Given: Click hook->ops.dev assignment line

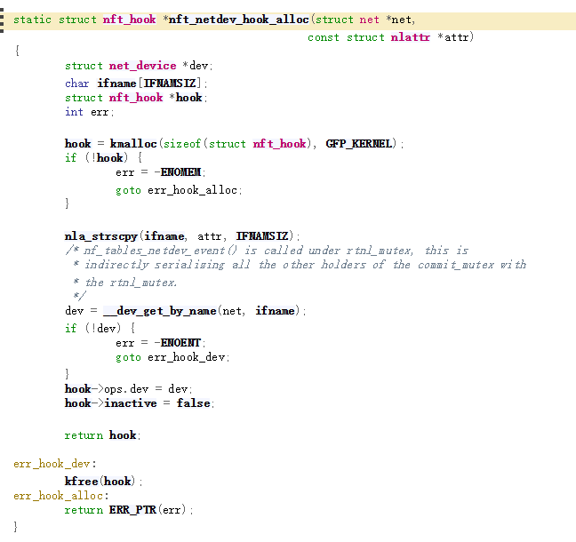Looking at the screenshot, I should coord(128,389).
